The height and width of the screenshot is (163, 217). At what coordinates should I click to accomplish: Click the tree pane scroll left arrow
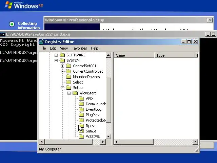[42, 142]
